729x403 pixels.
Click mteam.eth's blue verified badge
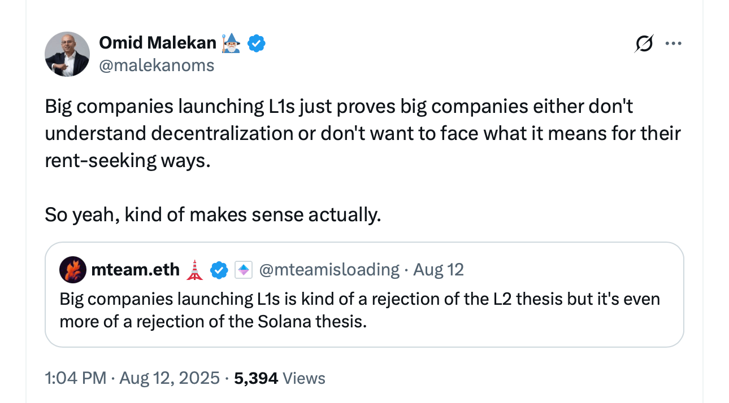point(219,270)
